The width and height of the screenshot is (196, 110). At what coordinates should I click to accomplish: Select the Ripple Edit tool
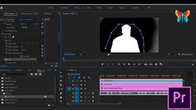[x=61, y=81]
